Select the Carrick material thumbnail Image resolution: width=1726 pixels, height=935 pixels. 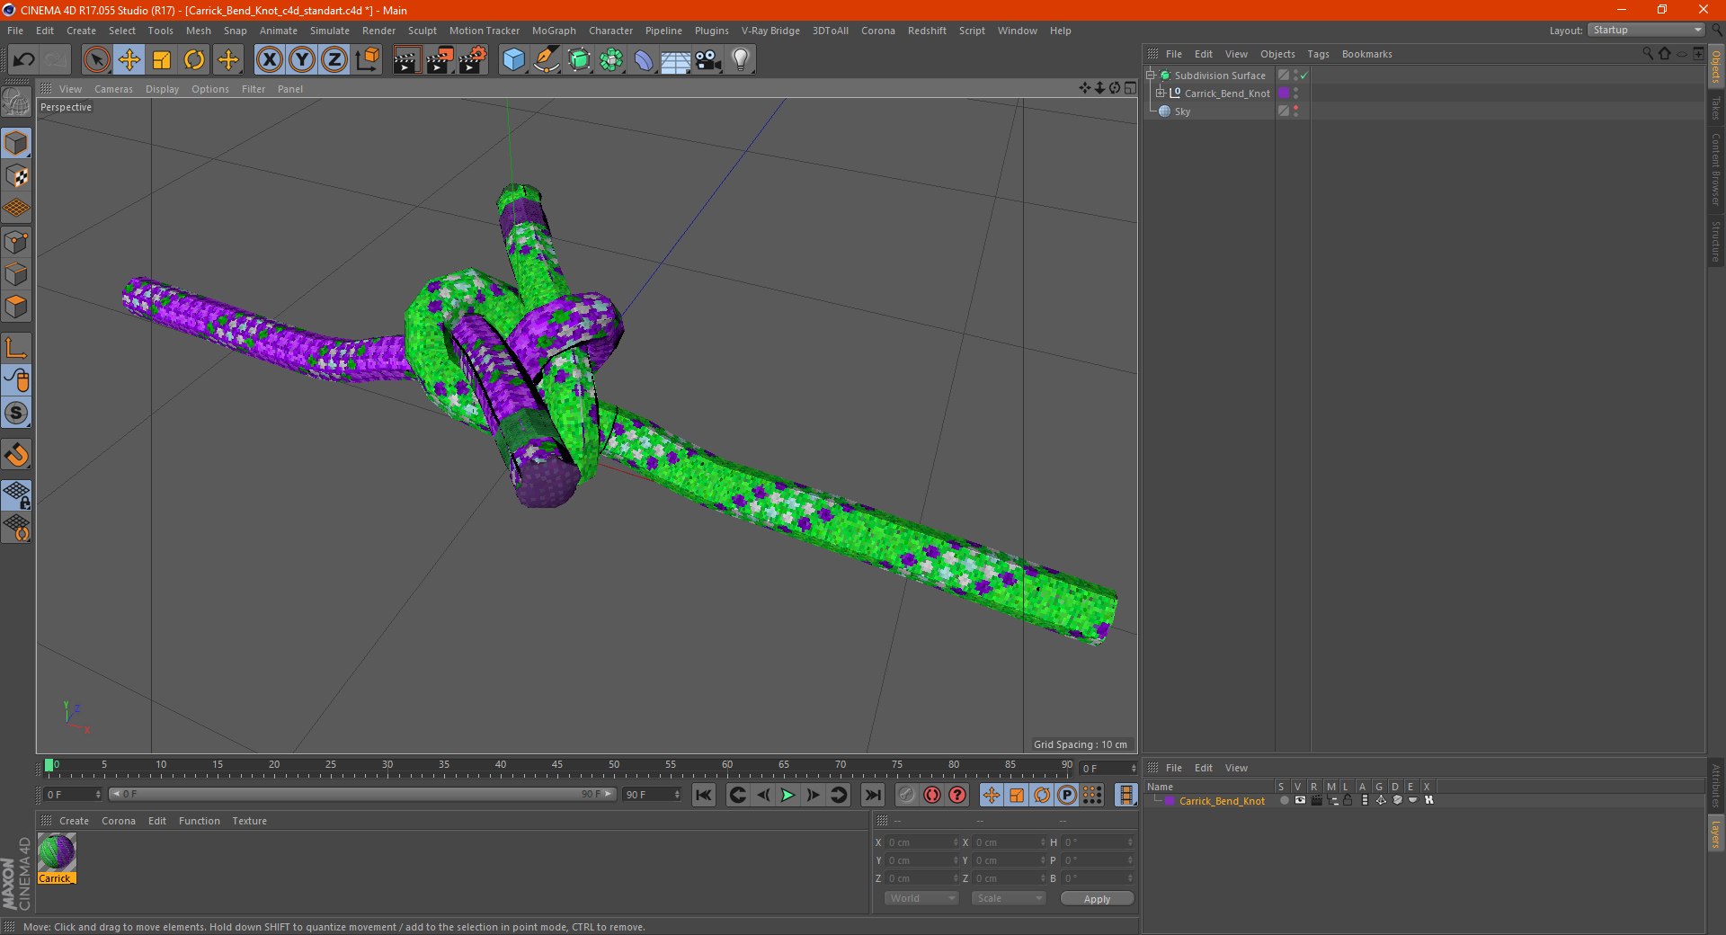pos(57,859)
